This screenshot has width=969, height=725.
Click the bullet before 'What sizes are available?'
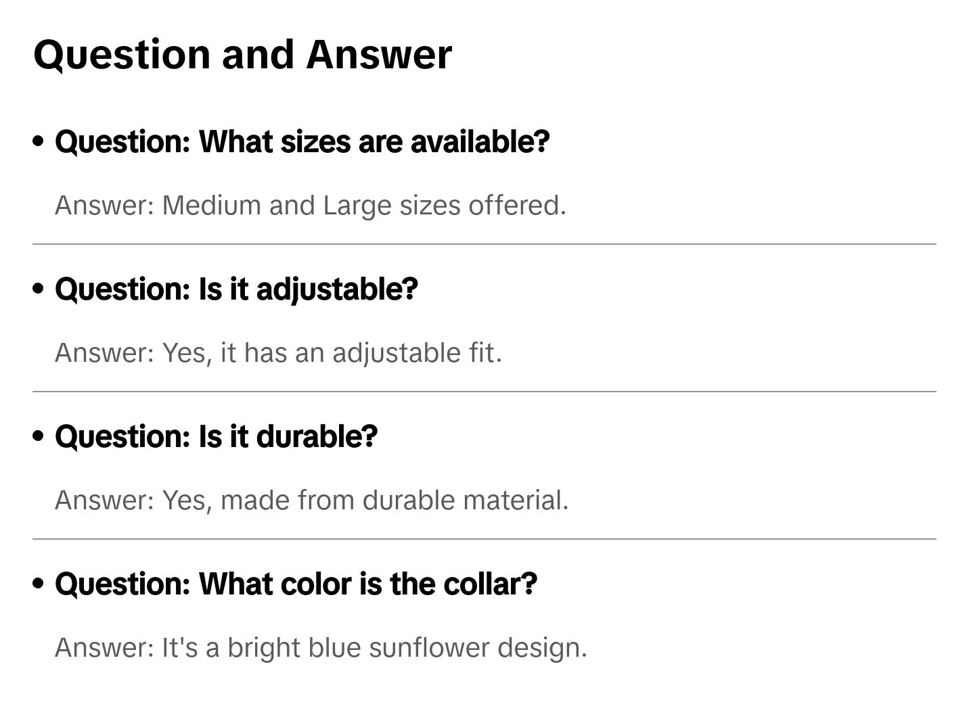39,141
